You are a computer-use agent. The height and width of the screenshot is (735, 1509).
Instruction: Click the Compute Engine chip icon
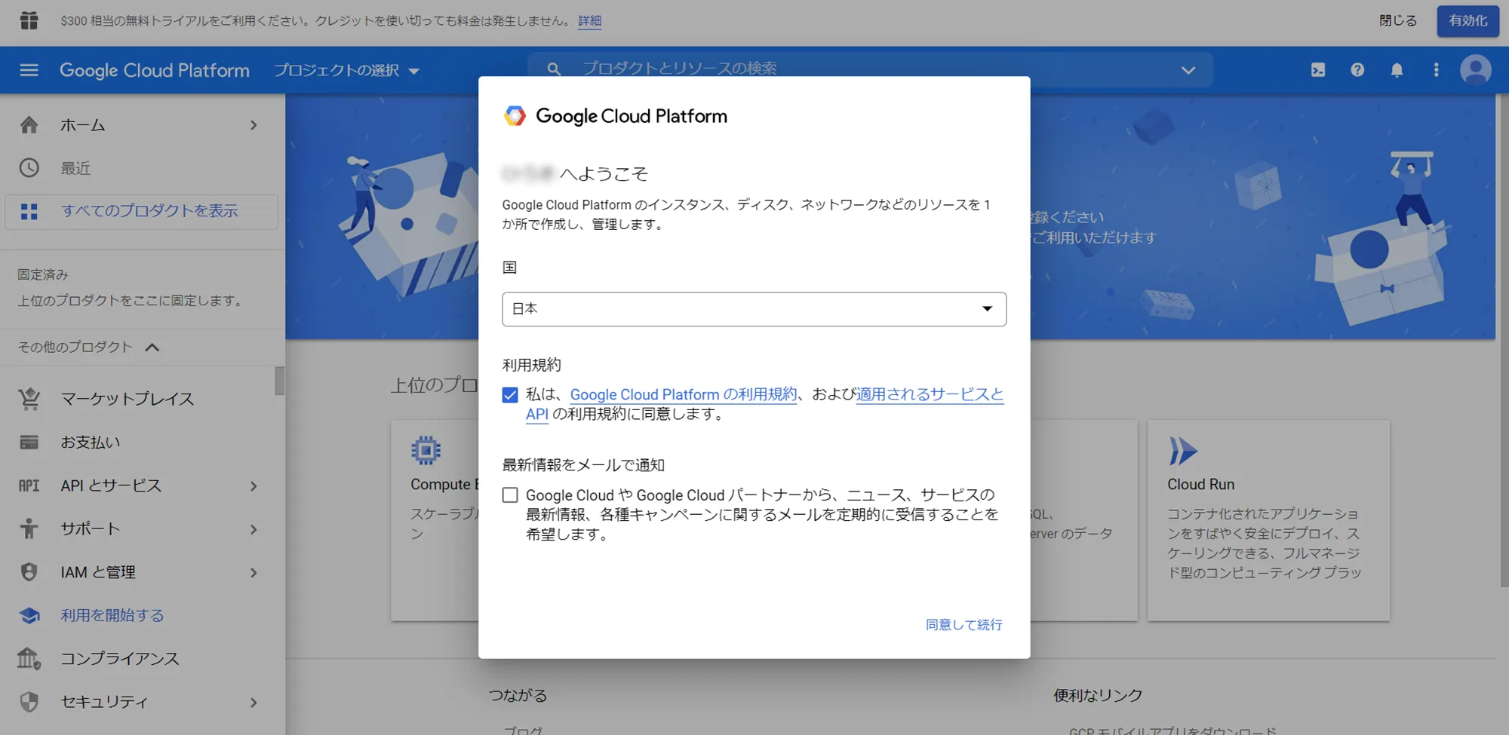tap(426, 451)
